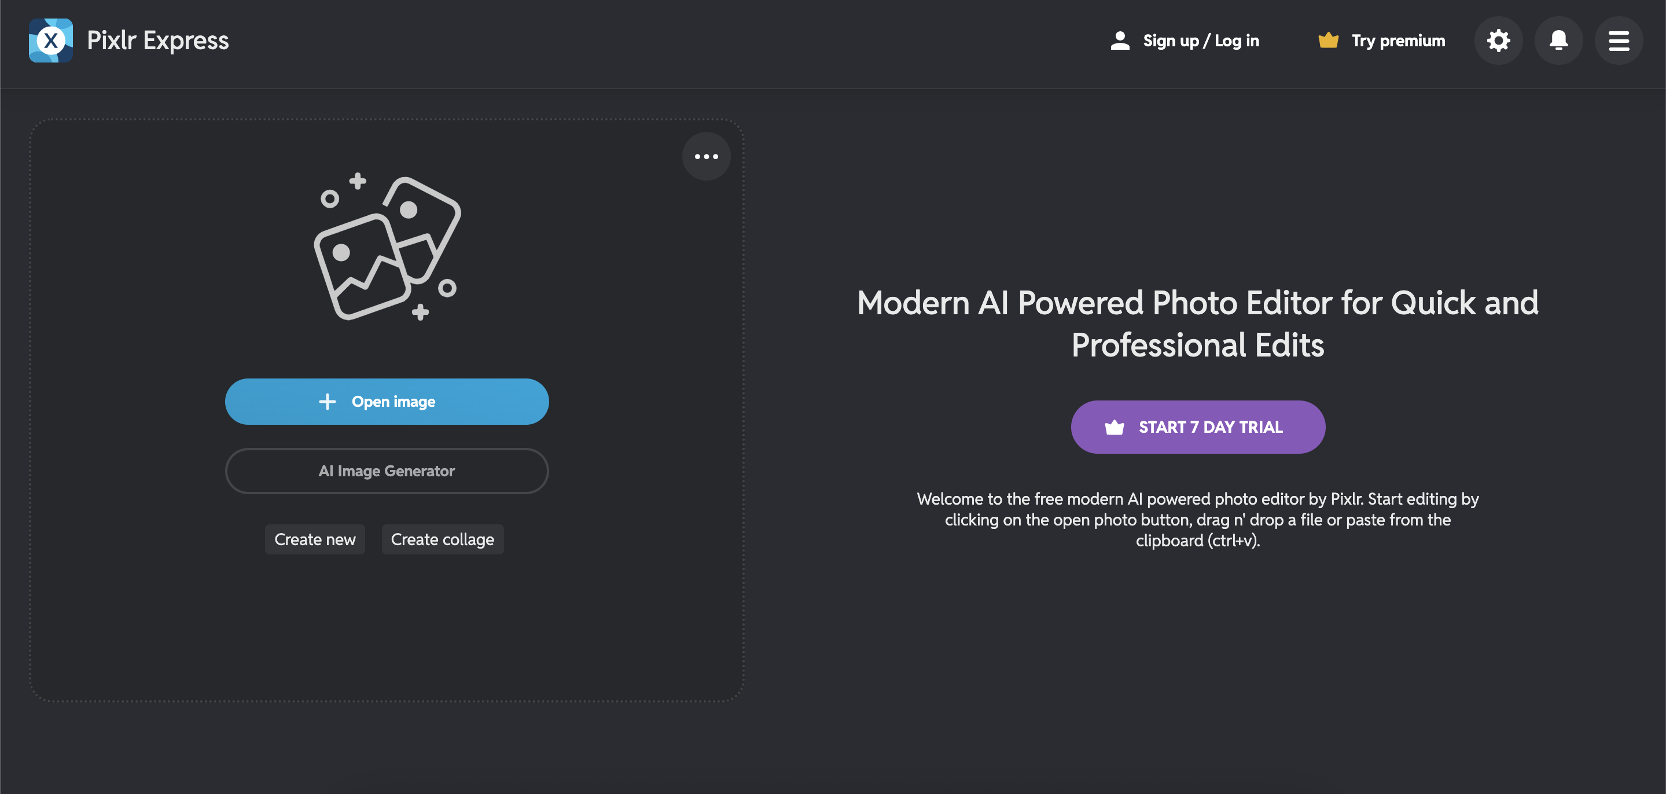Click Create new
Viewport: 1666px width, 794px height.
point(314,539)
